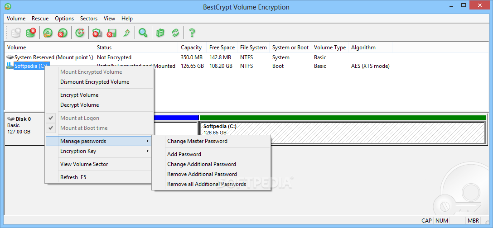
Task: Click the 142.8 MB free space cell
Action: pos(220,57)
